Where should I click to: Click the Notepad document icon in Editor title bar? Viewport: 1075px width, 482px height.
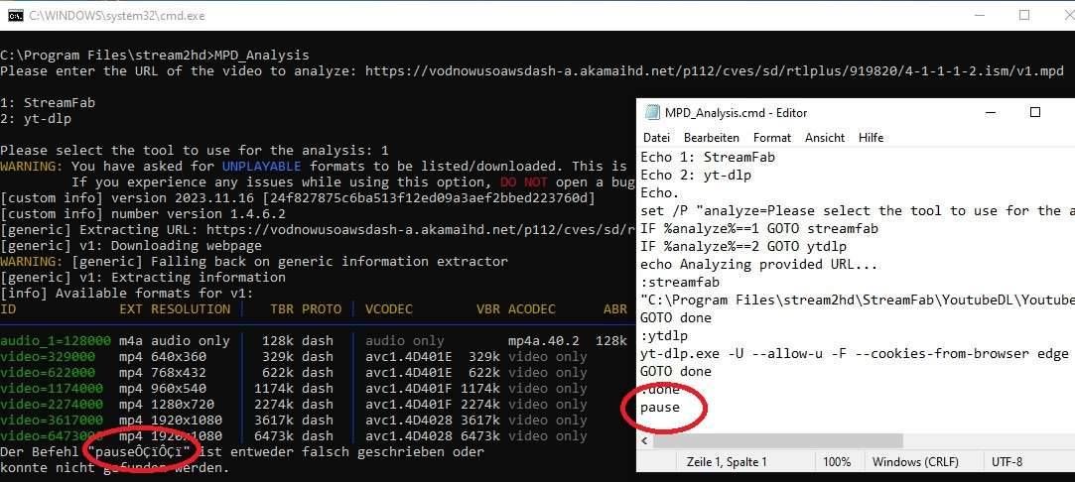pyautogui.click(x=652, y=113)
